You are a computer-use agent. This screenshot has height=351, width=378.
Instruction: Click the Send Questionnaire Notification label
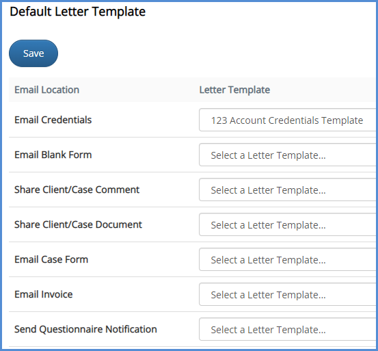point(85,329)
